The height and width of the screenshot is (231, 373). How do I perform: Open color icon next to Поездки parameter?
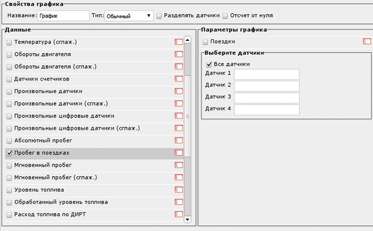[367, 41]
